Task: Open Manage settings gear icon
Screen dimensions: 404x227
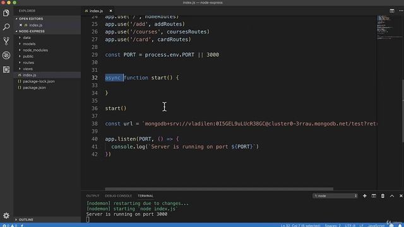Action: click(6, 216)
